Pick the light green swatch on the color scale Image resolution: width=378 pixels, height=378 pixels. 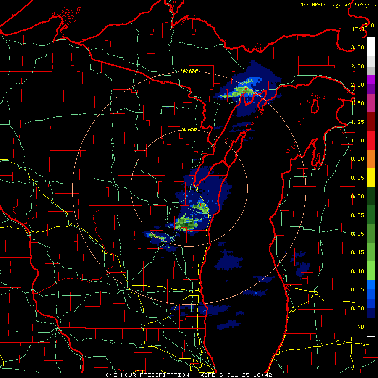[371, 271]
